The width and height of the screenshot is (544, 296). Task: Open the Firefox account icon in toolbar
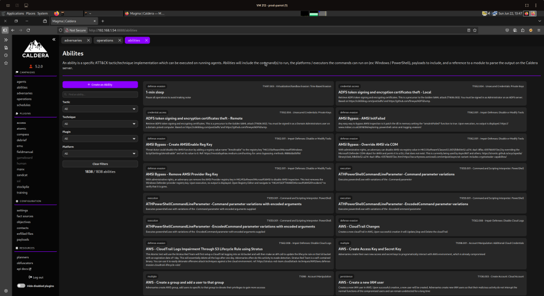[x=515, y=30]
